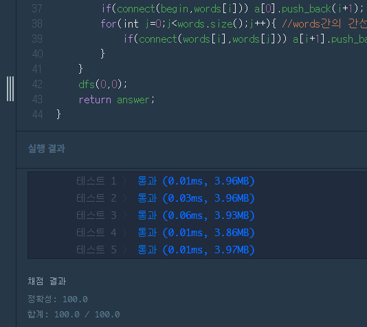Click line number 38 in gutter
Screen dimensions: 367x327
coord(37,23)
